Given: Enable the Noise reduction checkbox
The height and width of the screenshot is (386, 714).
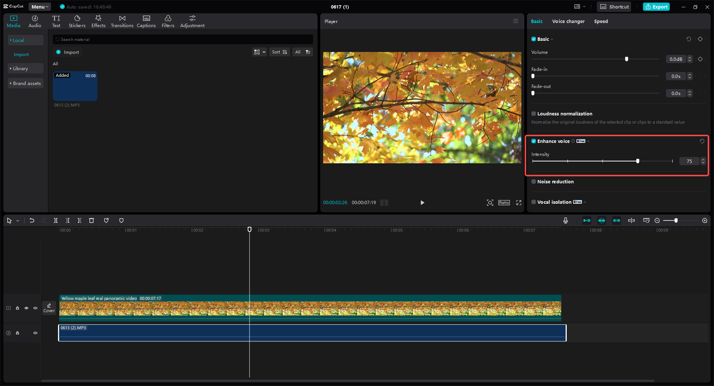Looking at the screenshot, I should (x=534, y=182).
